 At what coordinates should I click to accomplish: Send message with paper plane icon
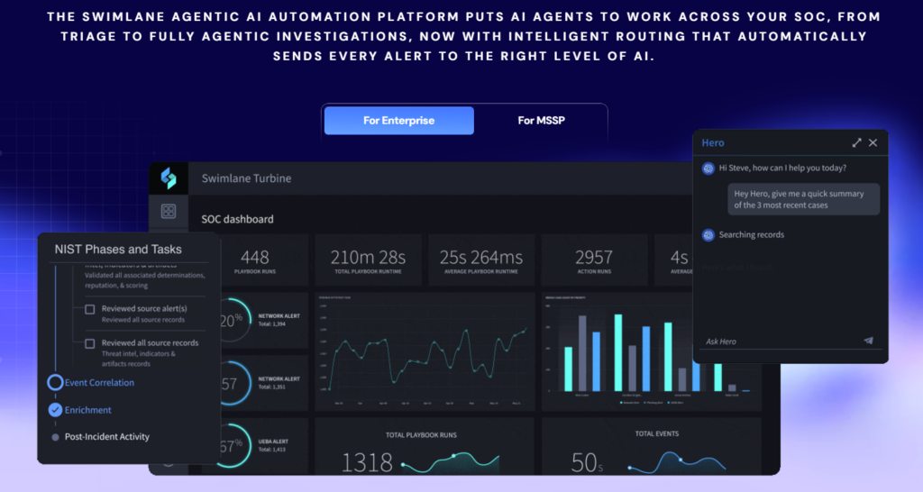[x=869, y=340]
